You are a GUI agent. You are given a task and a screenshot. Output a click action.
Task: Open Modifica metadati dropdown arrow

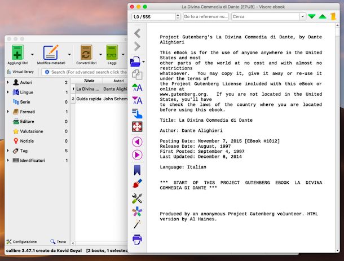69,54
